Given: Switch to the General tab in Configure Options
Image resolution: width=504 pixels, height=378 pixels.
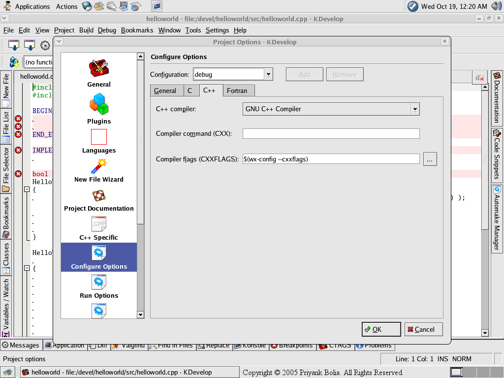Looking at the screenshot, I should coord(166,91).
